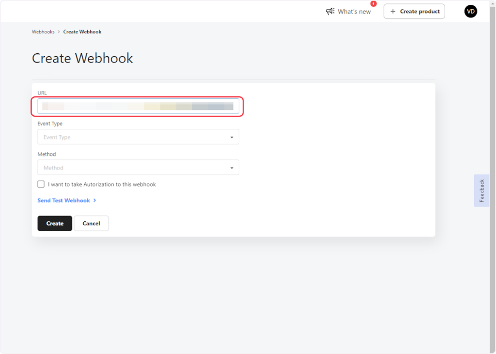This screenshot has width=496, height=354.
Task: Click the red notification badge
Action: pyautogui.click(x=373, y=4)
